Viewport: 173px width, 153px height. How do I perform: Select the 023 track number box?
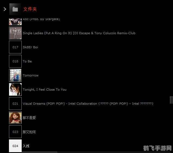point(15,132)
